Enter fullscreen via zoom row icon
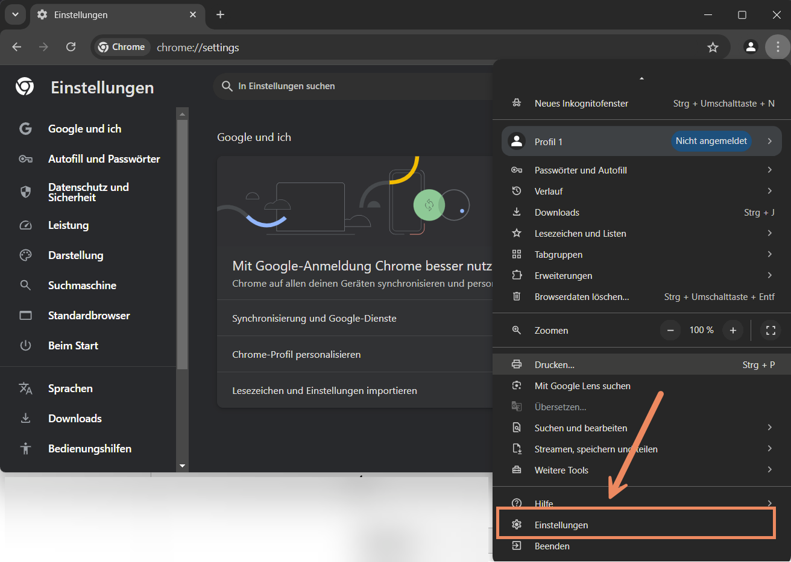 tap(771, 330)
